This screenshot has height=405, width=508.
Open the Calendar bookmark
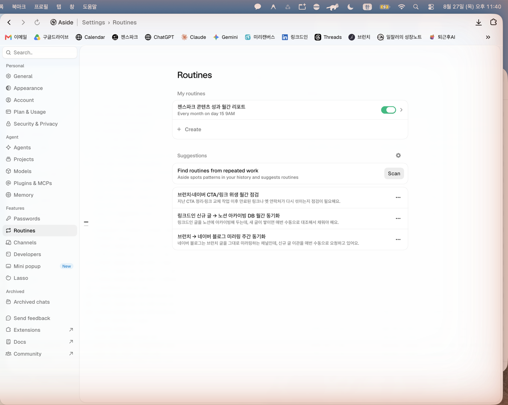coord(90,37)
